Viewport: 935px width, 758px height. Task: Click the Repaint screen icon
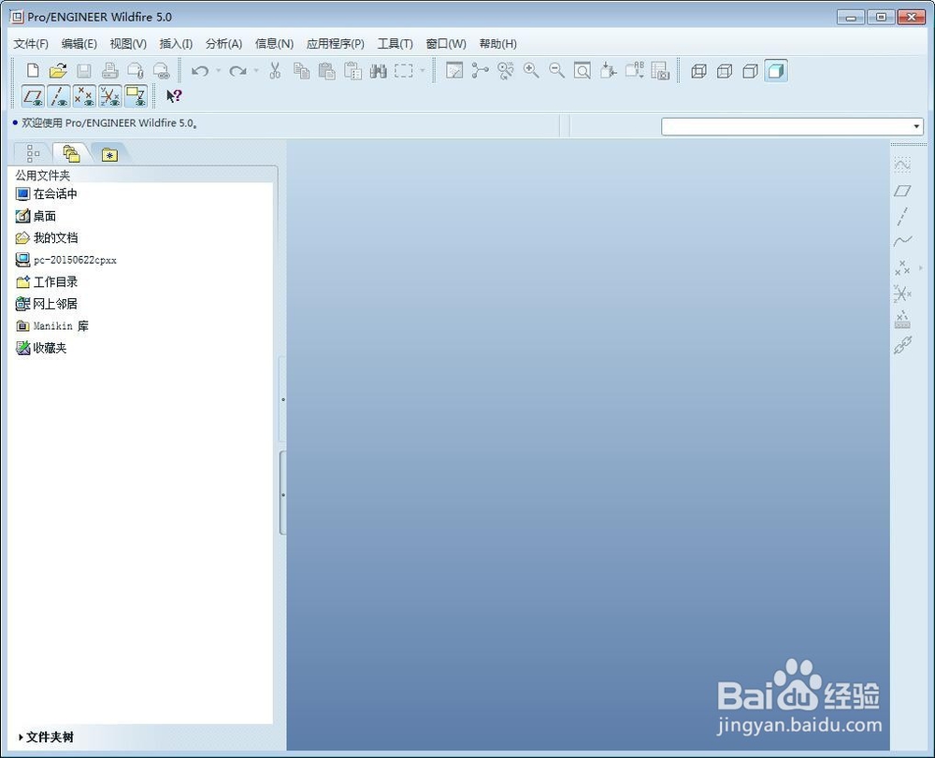click(454, 71)
